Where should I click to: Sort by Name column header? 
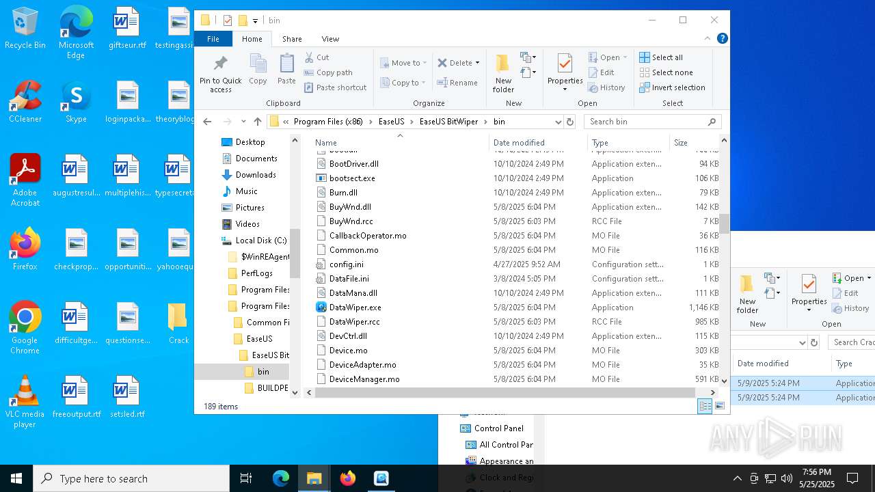pyautogui.click(x=400, y=143)
